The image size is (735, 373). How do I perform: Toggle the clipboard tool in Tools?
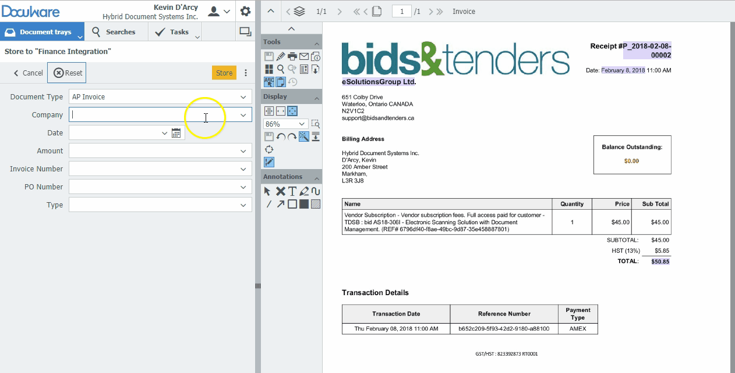281,82
